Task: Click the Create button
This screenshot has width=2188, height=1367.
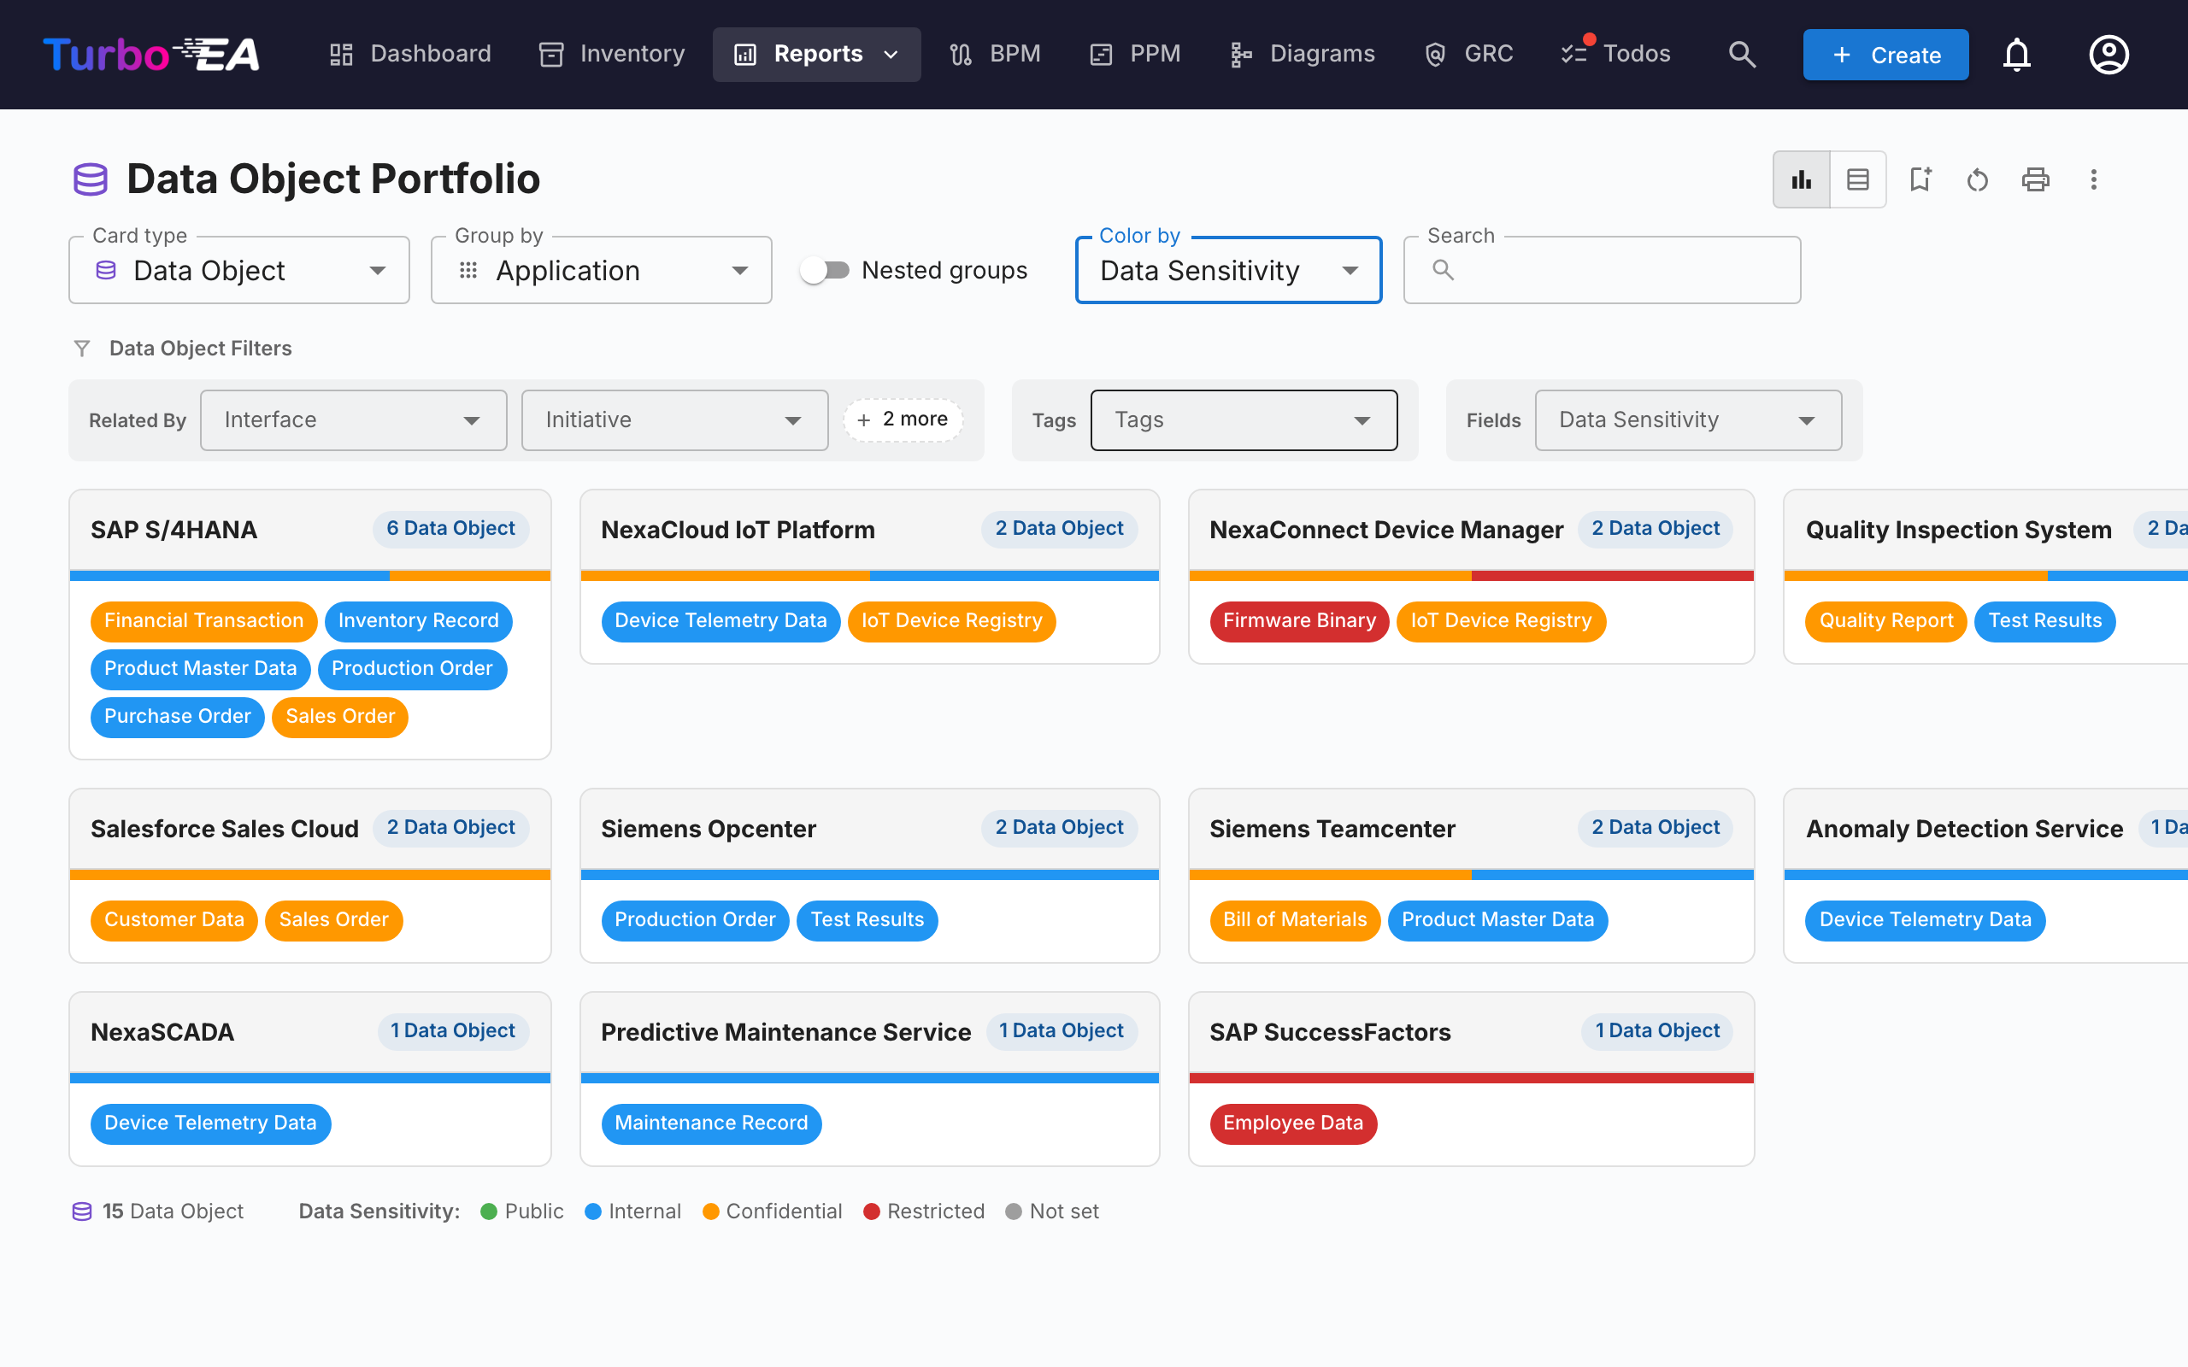Action: (x=1885, y=54)
